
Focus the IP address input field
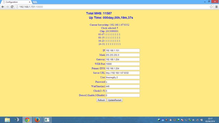123,51
